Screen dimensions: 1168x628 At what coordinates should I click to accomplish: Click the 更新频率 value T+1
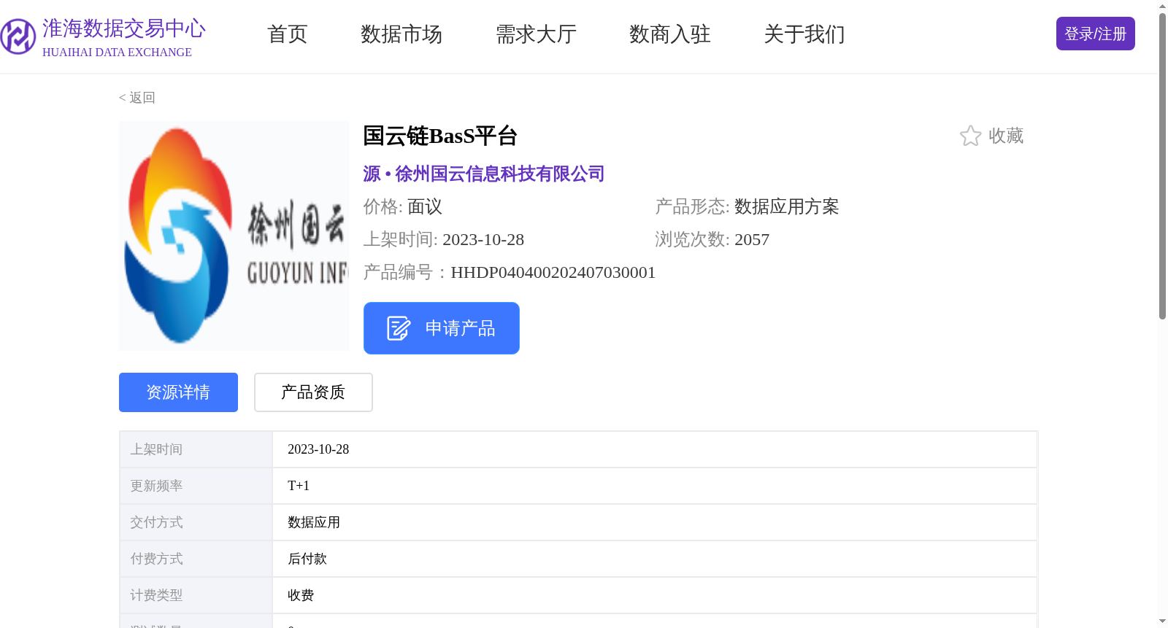pos(299,486)
